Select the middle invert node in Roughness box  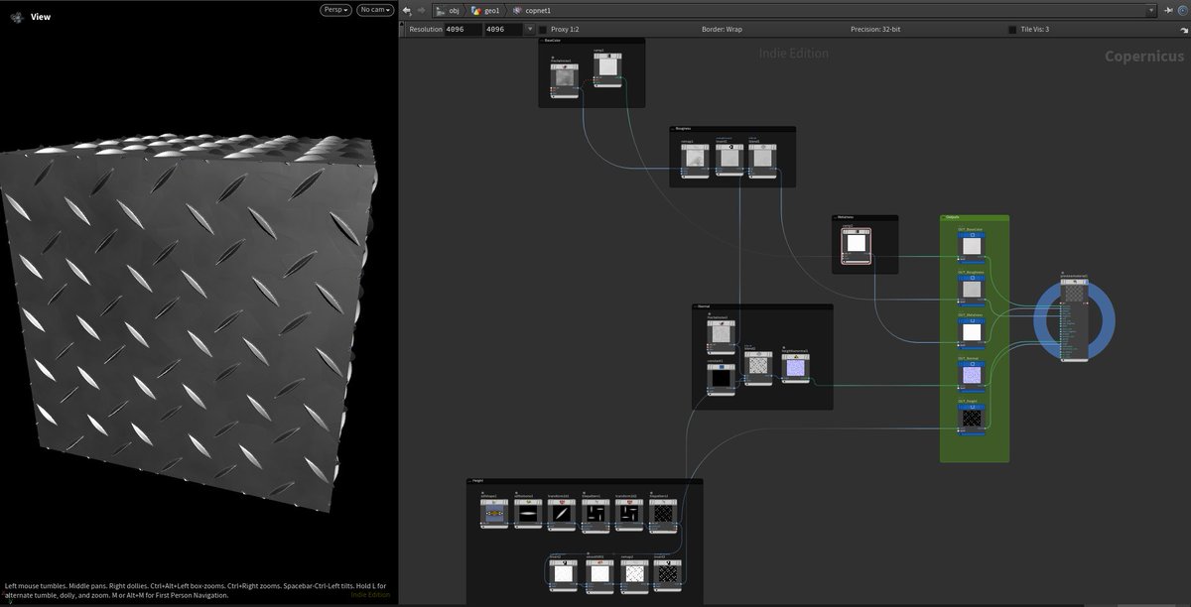(729, 160)
